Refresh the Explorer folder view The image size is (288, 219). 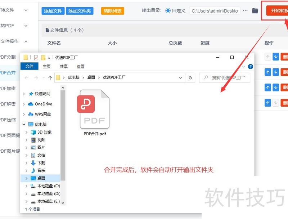[190, 77]
